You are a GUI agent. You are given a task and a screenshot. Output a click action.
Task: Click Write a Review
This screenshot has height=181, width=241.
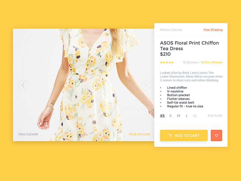click(x=212, y=62)
